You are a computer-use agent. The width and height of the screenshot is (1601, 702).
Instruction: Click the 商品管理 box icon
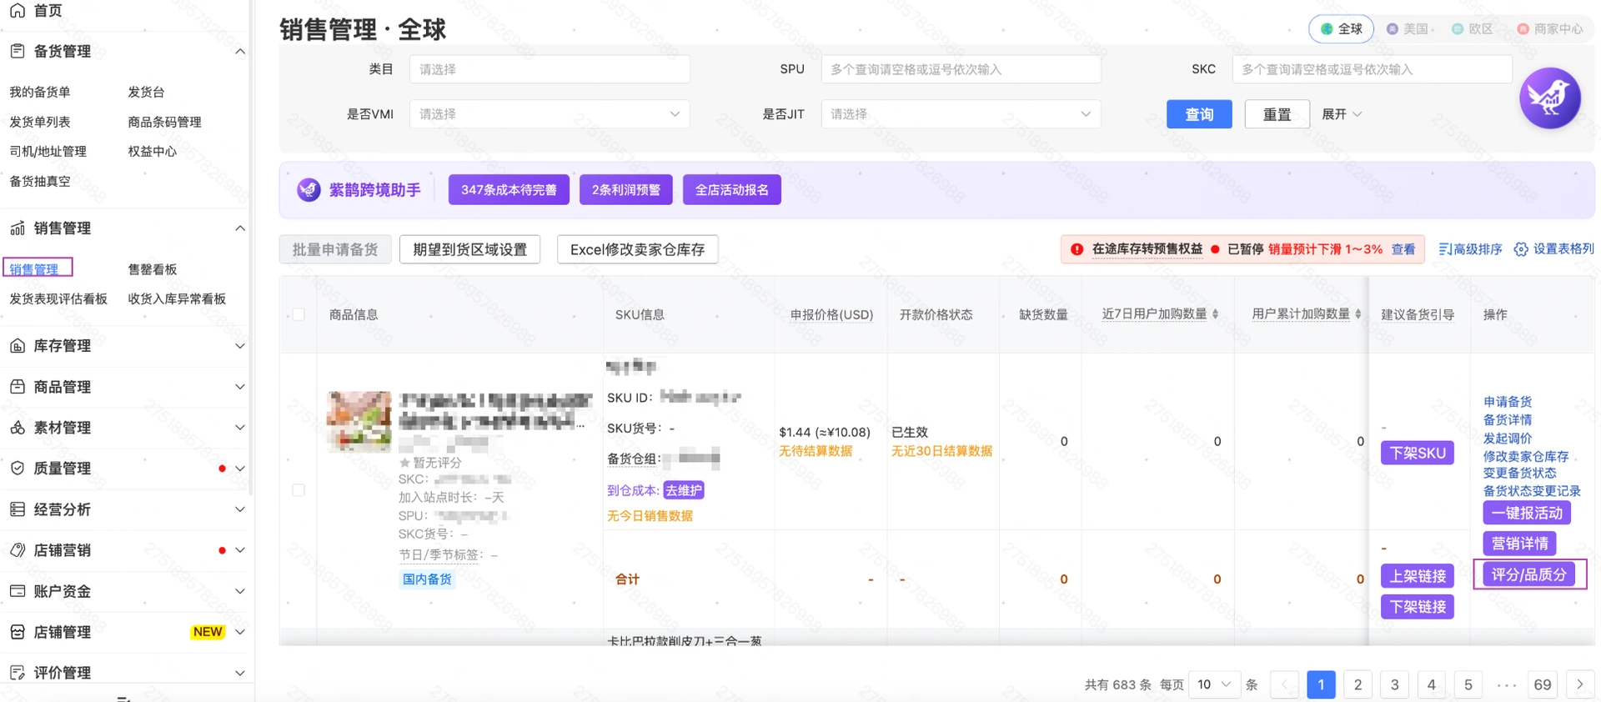coord(18,386)
